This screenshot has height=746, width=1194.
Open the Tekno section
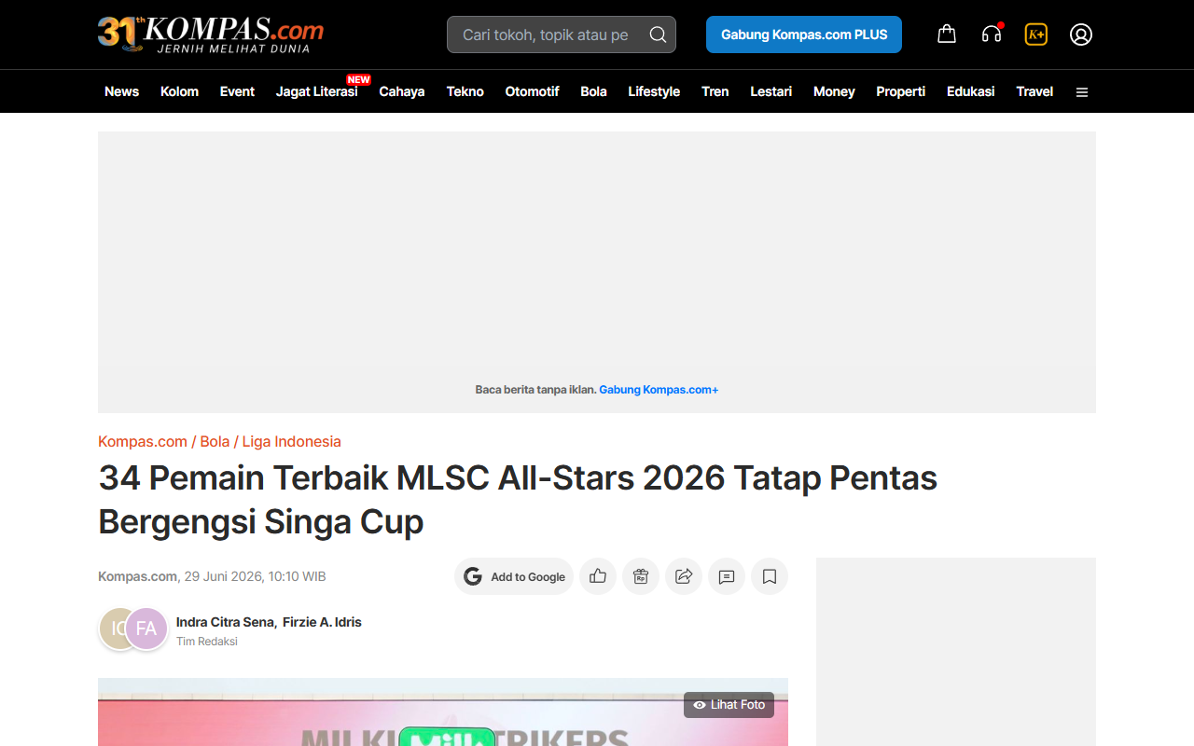465,91
